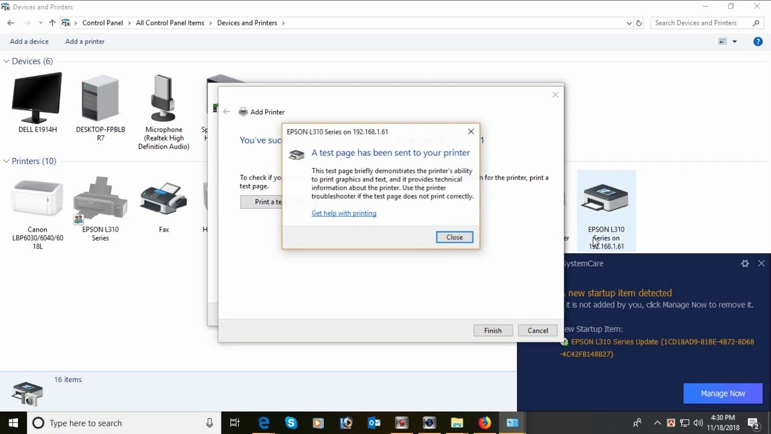
Task: Select the Fax printer icon
Action: coord(163,205)
